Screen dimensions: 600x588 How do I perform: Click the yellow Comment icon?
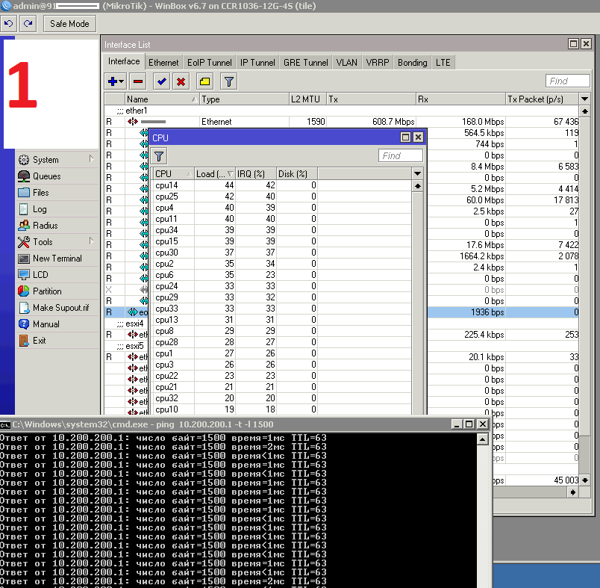(x=204, y=81)
